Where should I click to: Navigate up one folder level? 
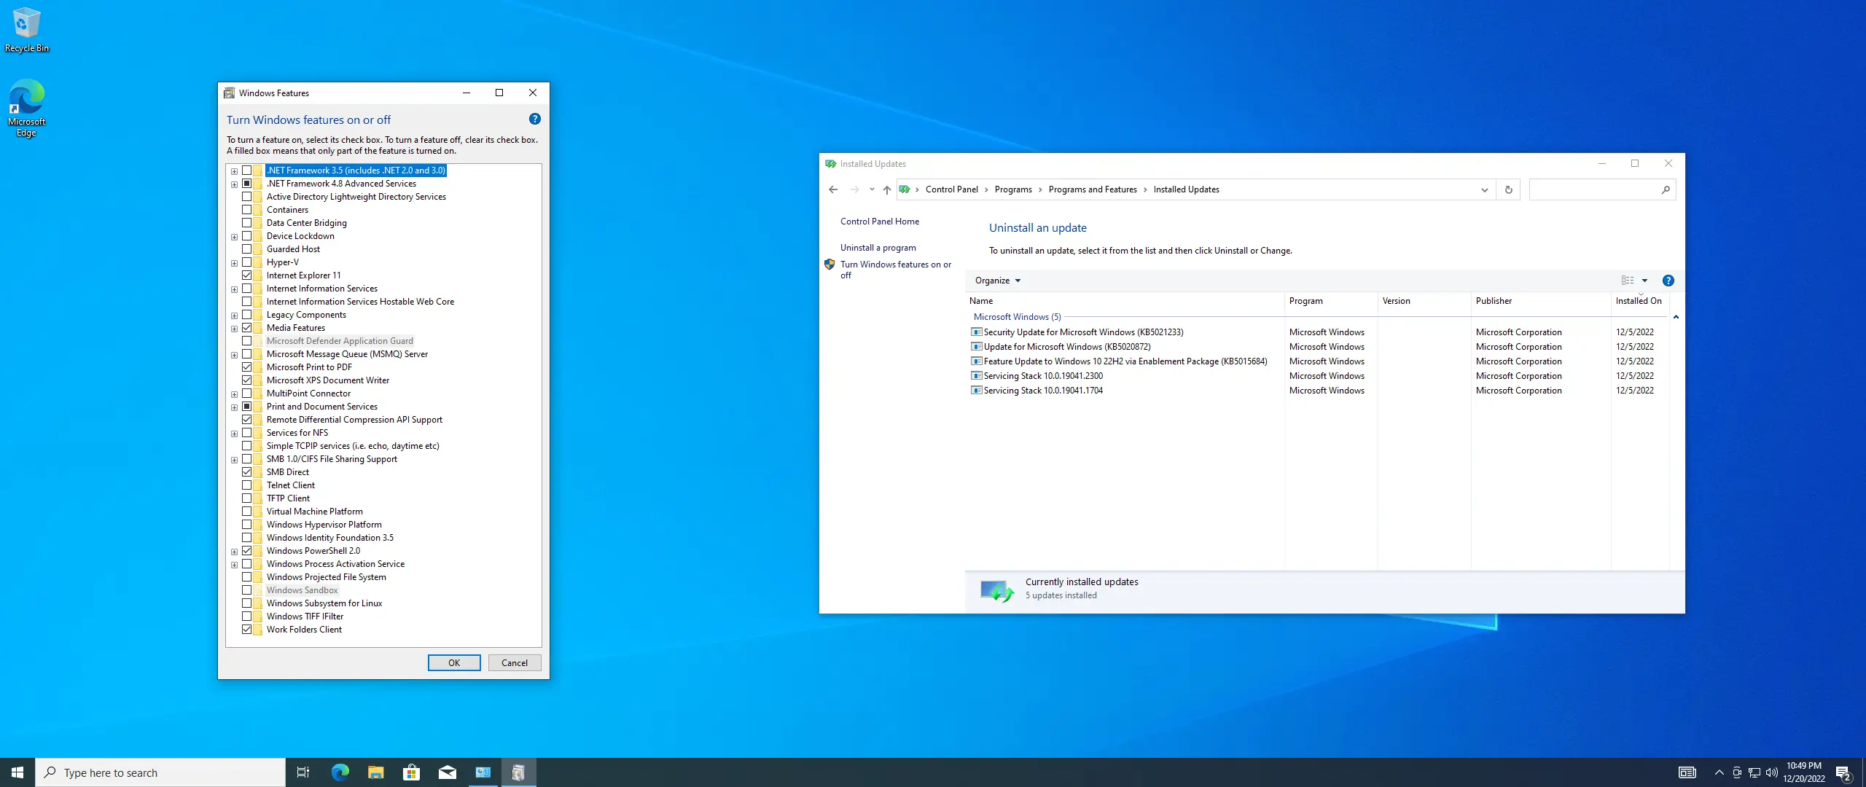pos(886,189)
